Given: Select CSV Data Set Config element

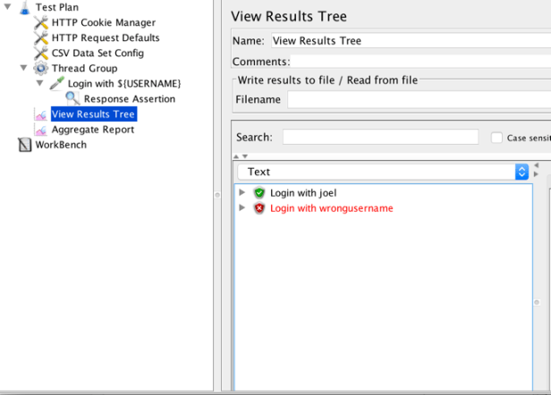Looking at the screenshot, I should [x=97, y=53].
